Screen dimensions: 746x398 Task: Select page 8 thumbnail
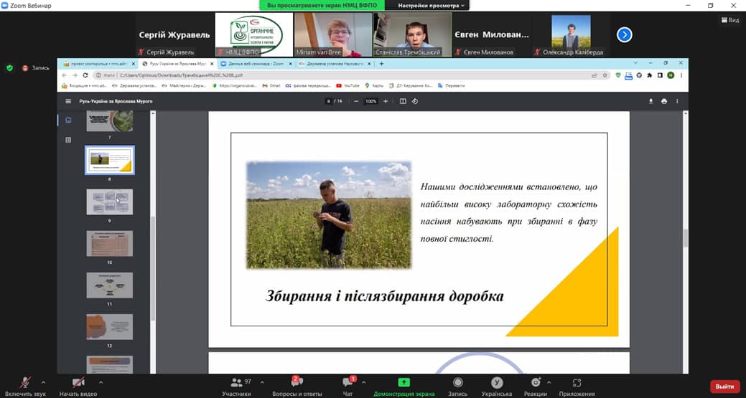coord(109,160)
